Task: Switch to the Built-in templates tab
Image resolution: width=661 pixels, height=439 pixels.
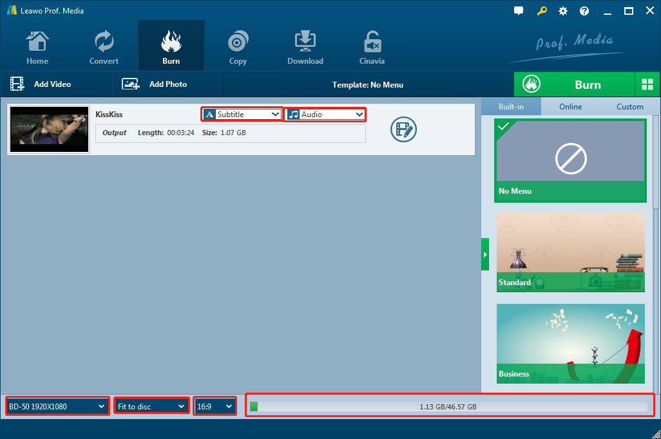Action: pos(511,107)
